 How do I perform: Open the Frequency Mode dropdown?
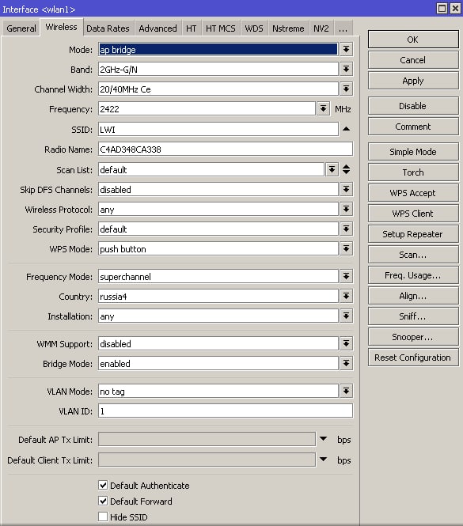coord(346,276)
